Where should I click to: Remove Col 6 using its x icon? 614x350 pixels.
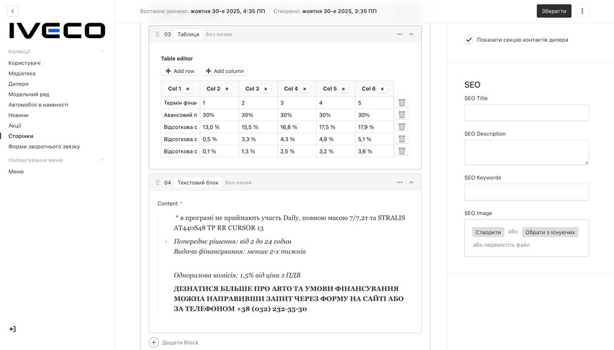coord(382,89)
